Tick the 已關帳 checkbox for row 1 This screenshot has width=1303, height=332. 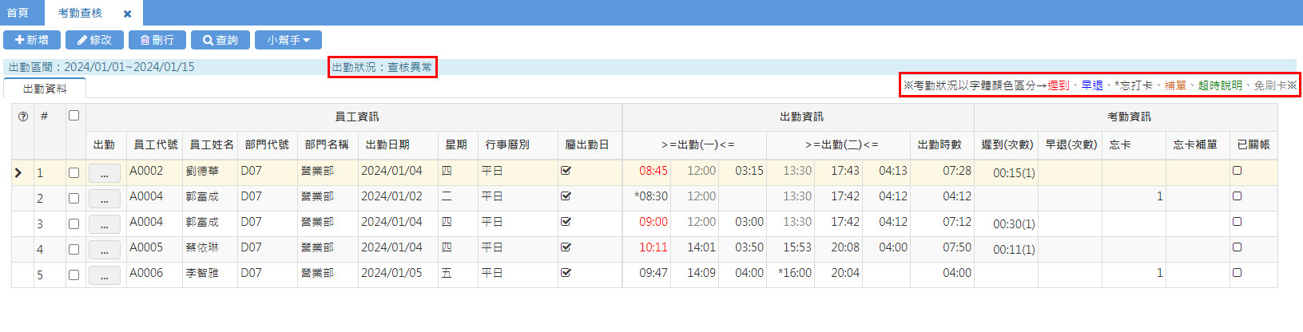(x=1237, y=171)
